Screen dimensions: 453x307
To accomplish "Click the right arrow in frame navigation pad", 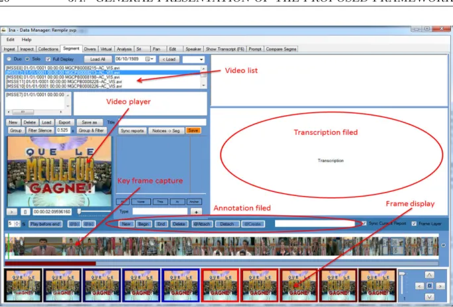I will pos(440,286).
